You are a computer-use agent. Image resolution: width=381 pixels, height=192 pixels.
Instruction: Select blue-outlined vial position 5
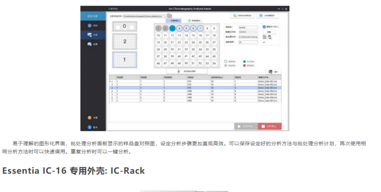pos(186,29)
